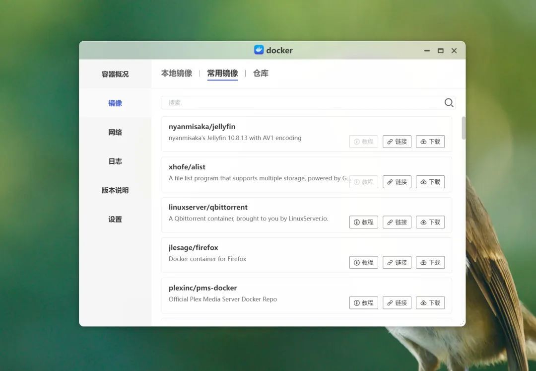Switch to the 仓库 tab
Screen dimensions: 536x371
click(261, 73)
